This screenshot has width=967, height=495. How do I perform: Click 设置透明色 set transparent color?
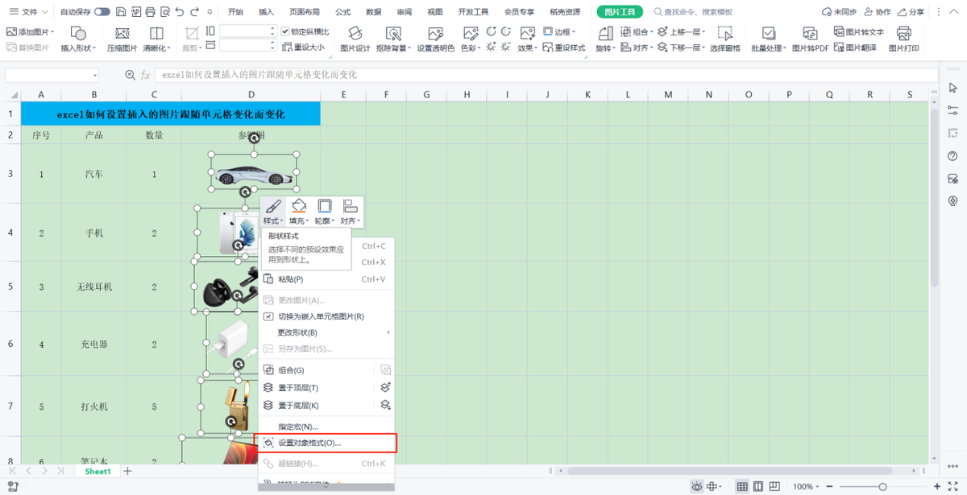(435, 39)
